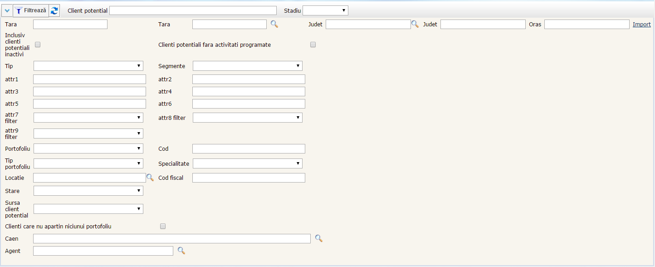Click the Client potential text field

[193, 10]
